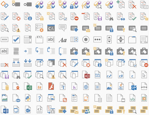
Task: Select the document with yellow warning triangle icon
Action: pyautogui.click(x=16, y=28)
